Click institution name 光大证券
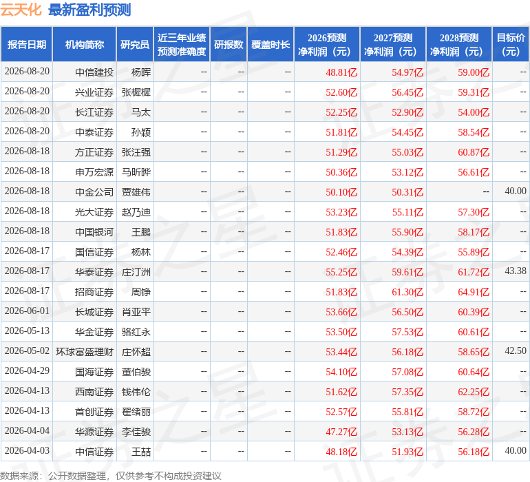The width and height of the screenshot is (530, 482). [94, 212]
